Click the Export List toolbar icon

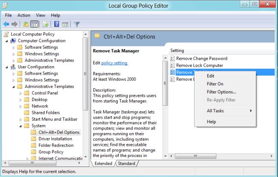click(x=45, y=24)
